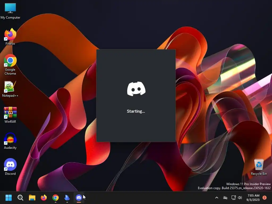Select the Audacity desktop shortcut
The image size is (272, 204).
(10, 141)
